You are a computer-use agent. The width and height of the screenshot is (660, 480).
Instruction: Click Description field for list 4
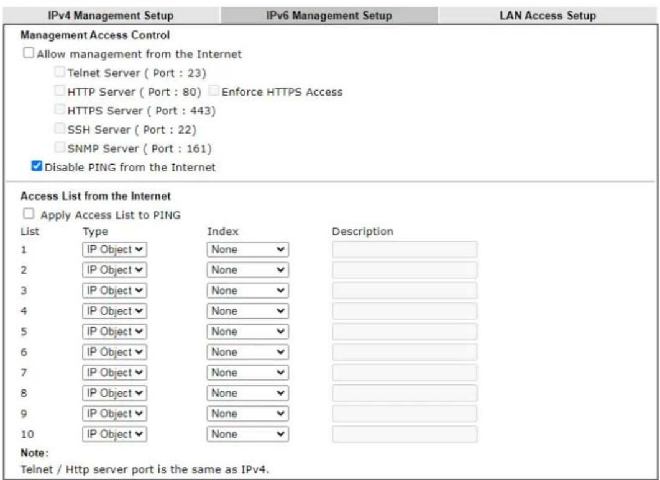pos(405,311)
